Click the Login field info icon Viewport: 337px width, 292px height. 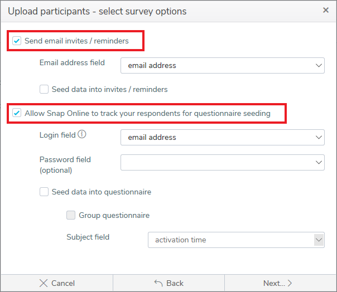pos(82,134)
